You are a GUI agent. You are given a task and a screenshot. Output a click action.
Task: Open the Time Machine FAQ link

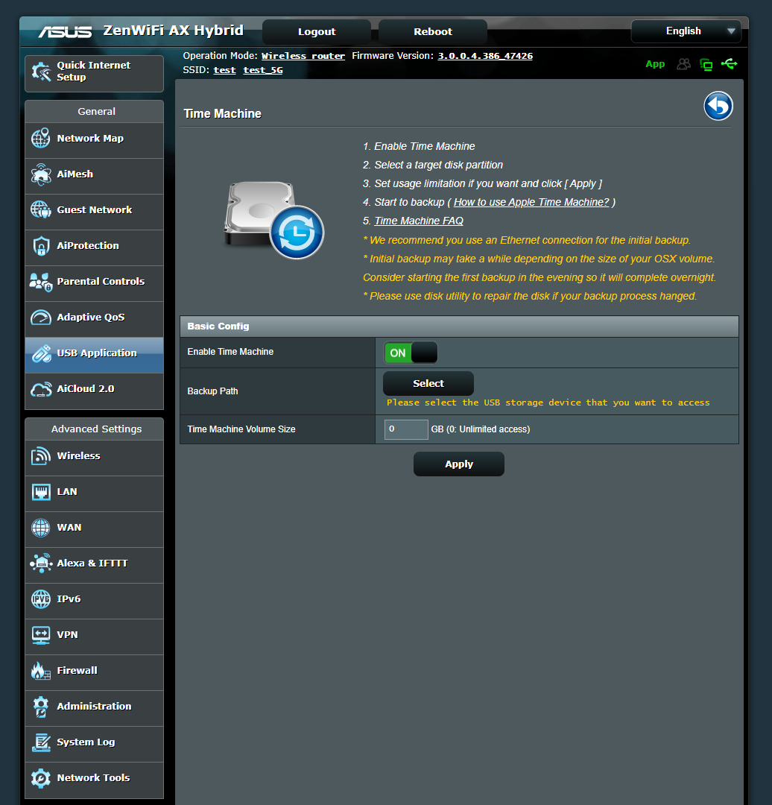point(418,221)
